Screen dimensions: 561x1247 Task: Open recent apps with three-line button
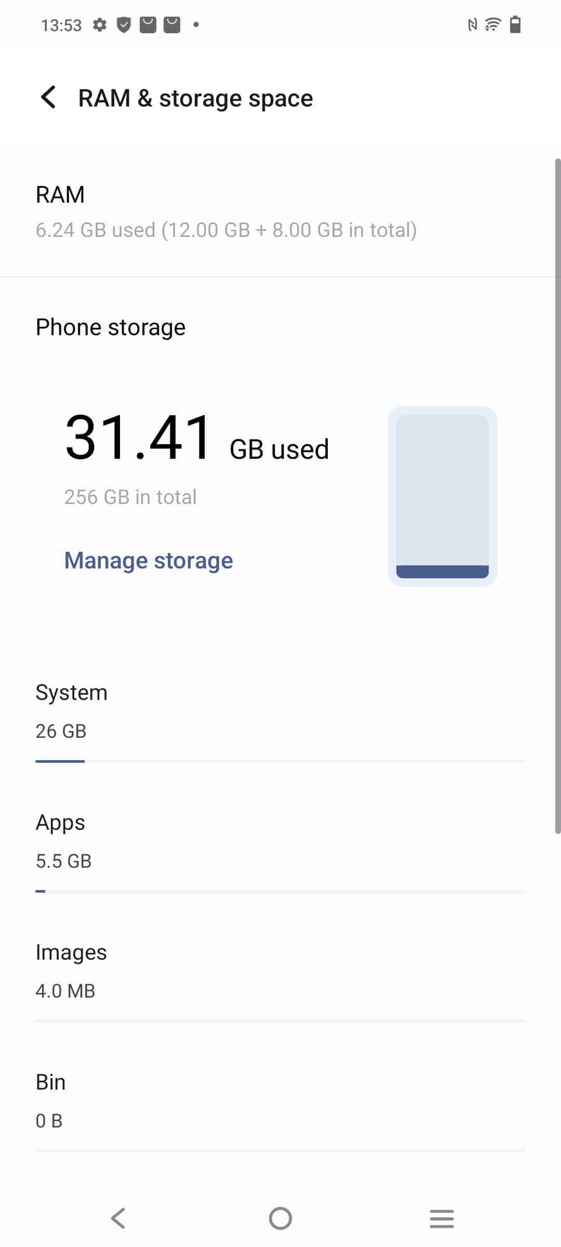(442, 1218)
